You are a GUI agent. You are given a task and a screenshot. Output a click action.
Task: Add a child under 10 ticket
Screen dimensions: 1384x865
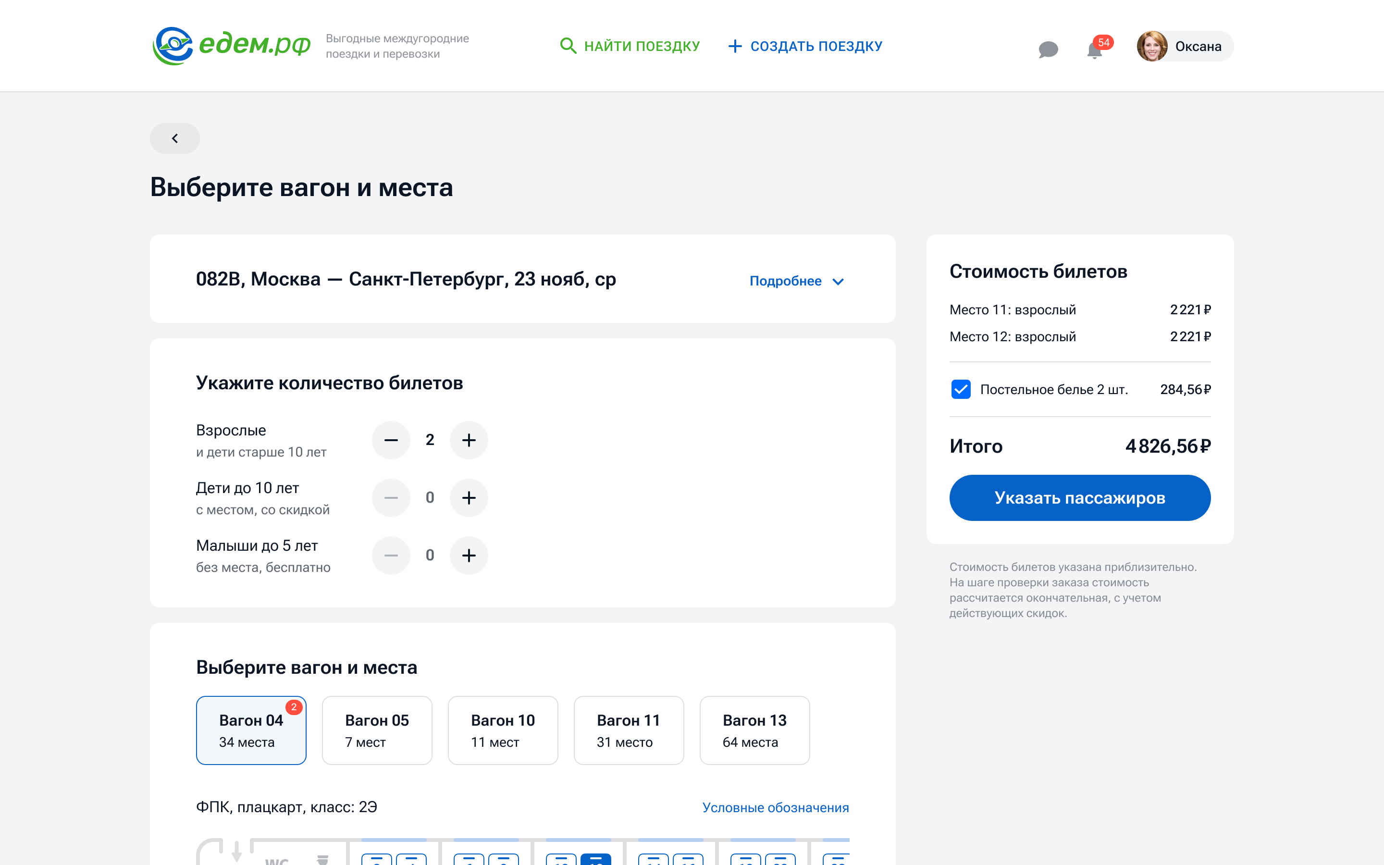point(469,498)
